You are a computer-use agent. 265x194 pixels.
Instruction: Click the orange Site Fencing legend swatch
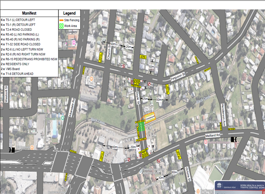61,20
